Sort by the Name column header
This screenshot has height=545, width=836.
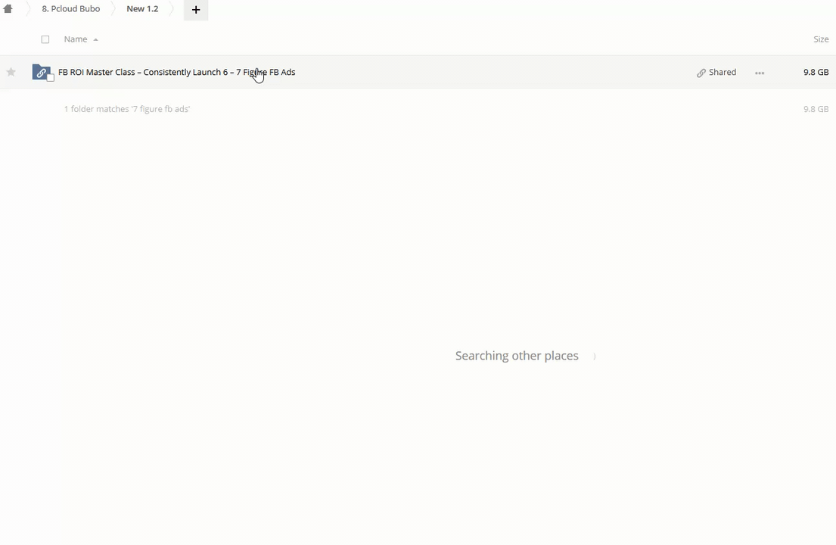coord(75,39)
